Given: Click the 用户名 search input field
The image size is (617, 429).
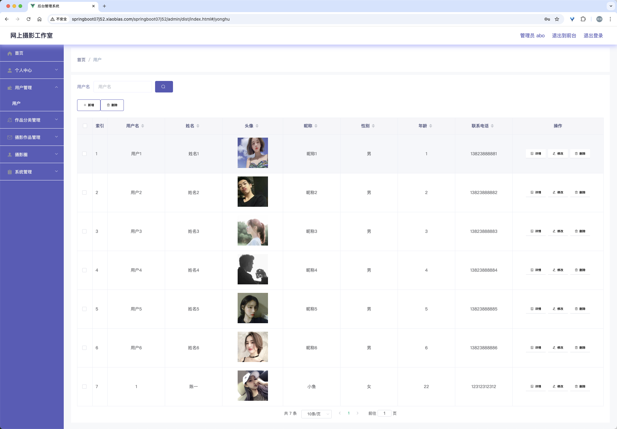Looking at the screenshot, I should click(123, 87).
